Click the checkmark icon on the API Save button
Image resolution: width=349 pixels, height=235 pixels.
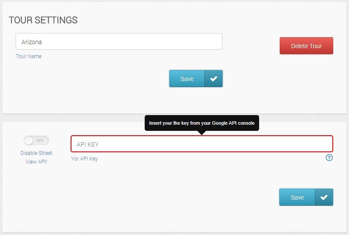pos(324,197)
